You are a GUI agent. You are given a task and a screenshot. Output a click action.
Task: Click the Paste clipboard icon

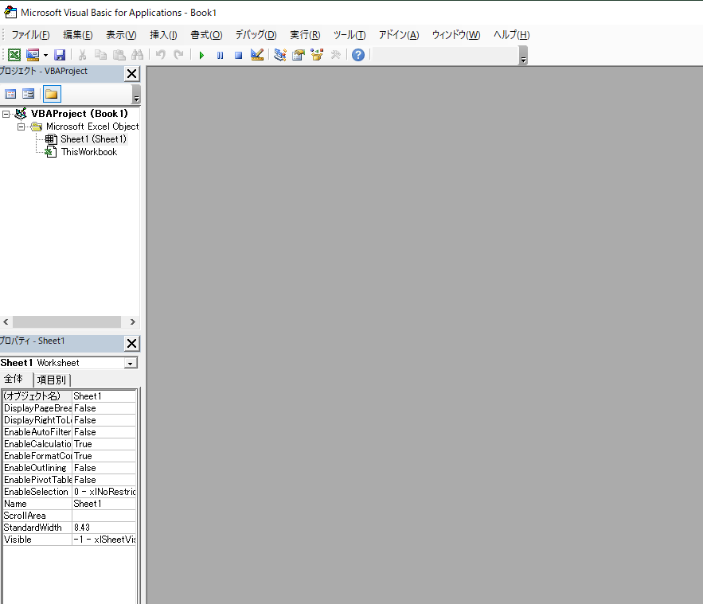pyautogui.click(x=119, y=55)
